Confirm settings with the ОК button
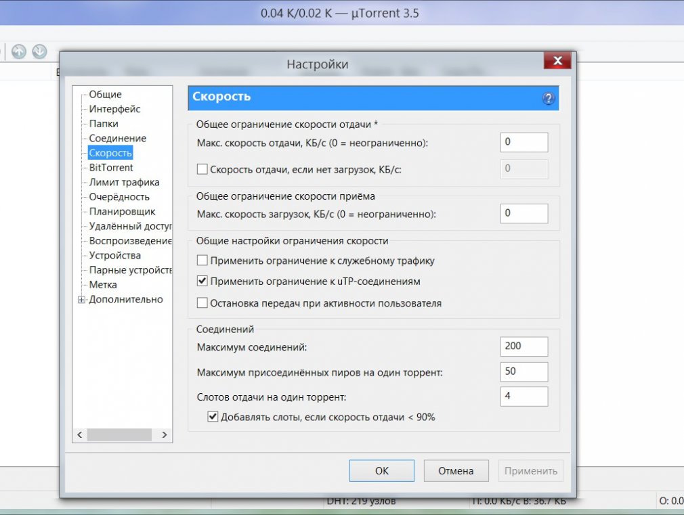 (382, 470)
